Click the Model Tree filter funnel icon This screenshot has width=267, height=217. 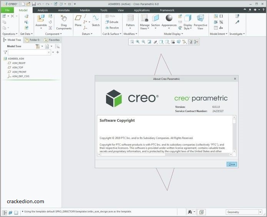coord(5,52)
